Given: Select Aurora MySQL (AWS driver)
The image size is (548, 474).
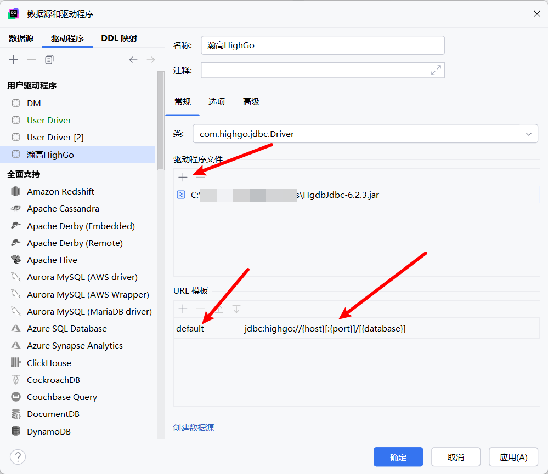Looking at the screenshot, I should click(77, 277).
